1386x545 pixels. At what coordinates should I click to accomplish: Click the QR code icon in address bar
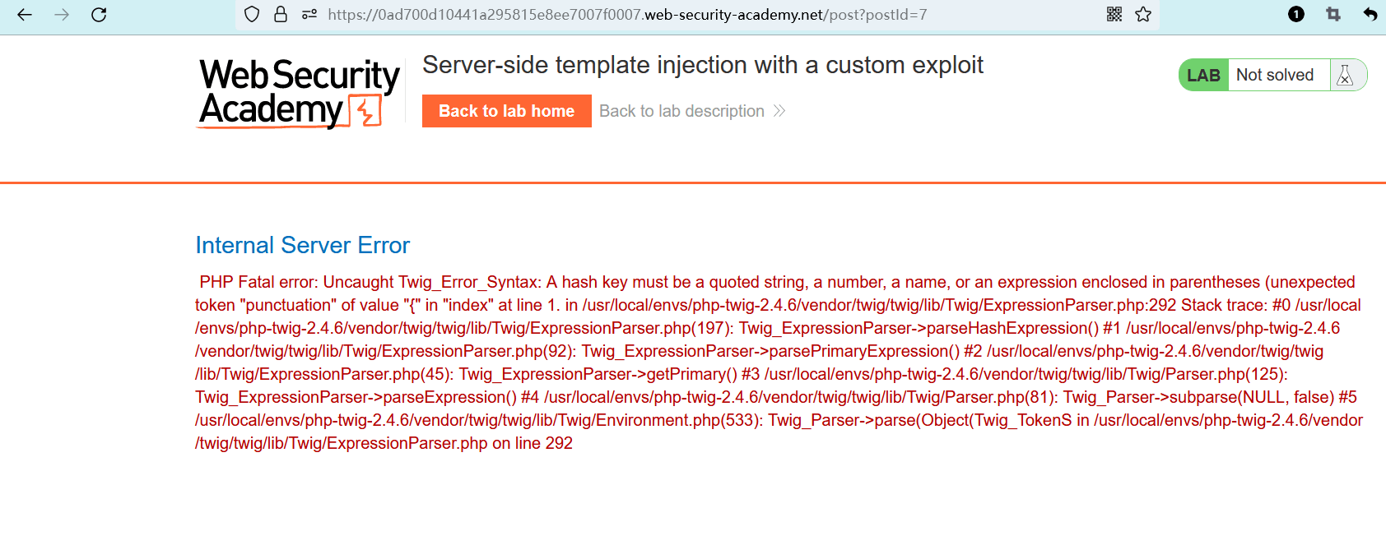click(x=1114, y=14)
